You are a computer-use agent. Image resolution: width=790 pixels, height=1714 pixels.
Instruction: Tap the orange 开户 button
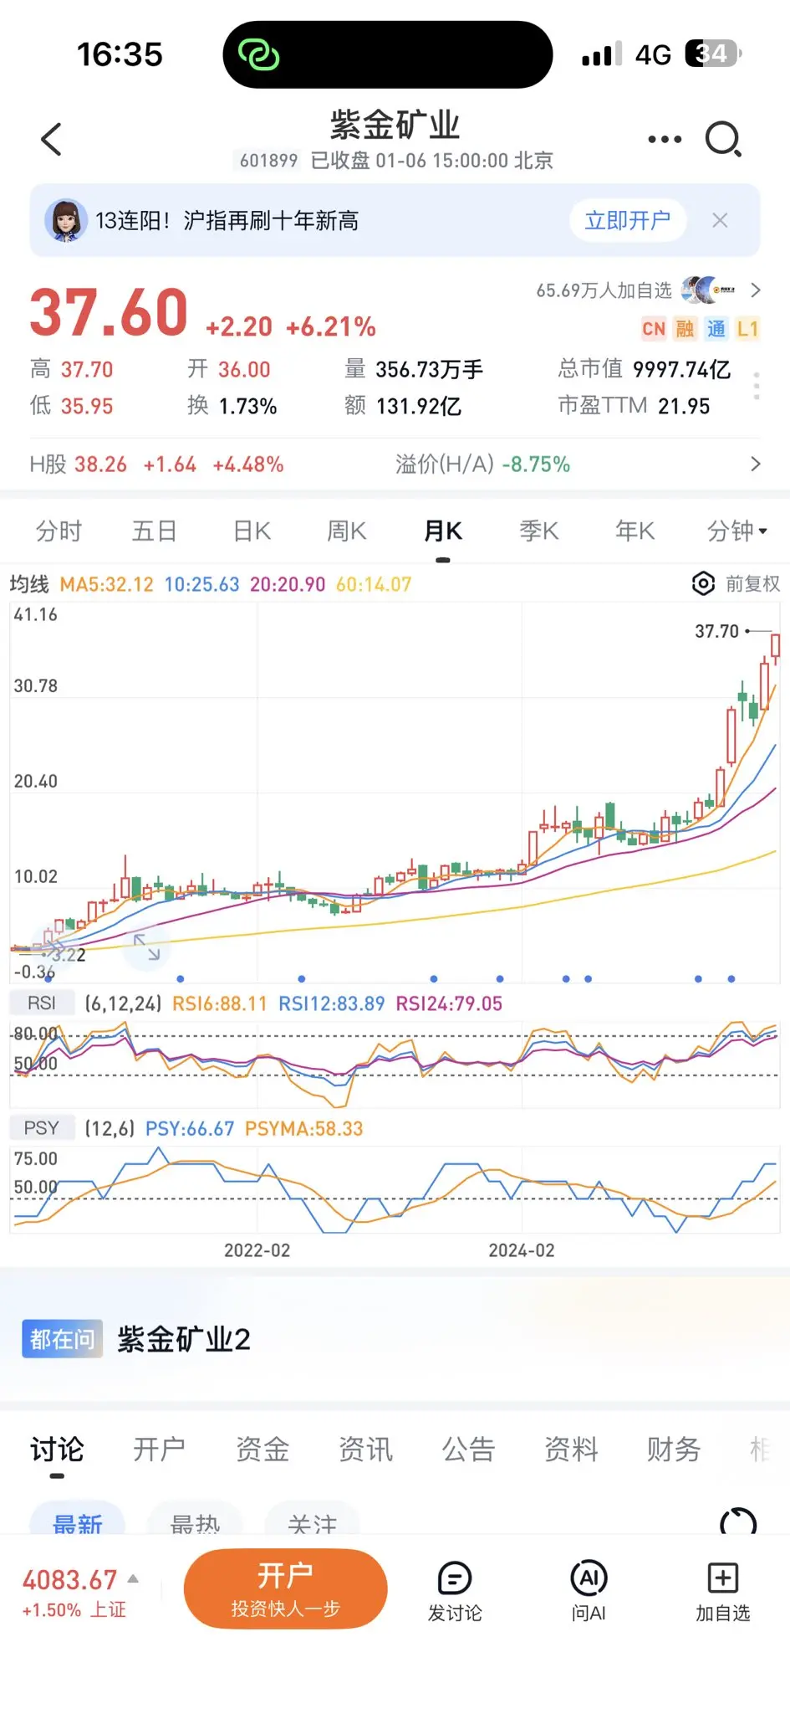(286, 1588)
